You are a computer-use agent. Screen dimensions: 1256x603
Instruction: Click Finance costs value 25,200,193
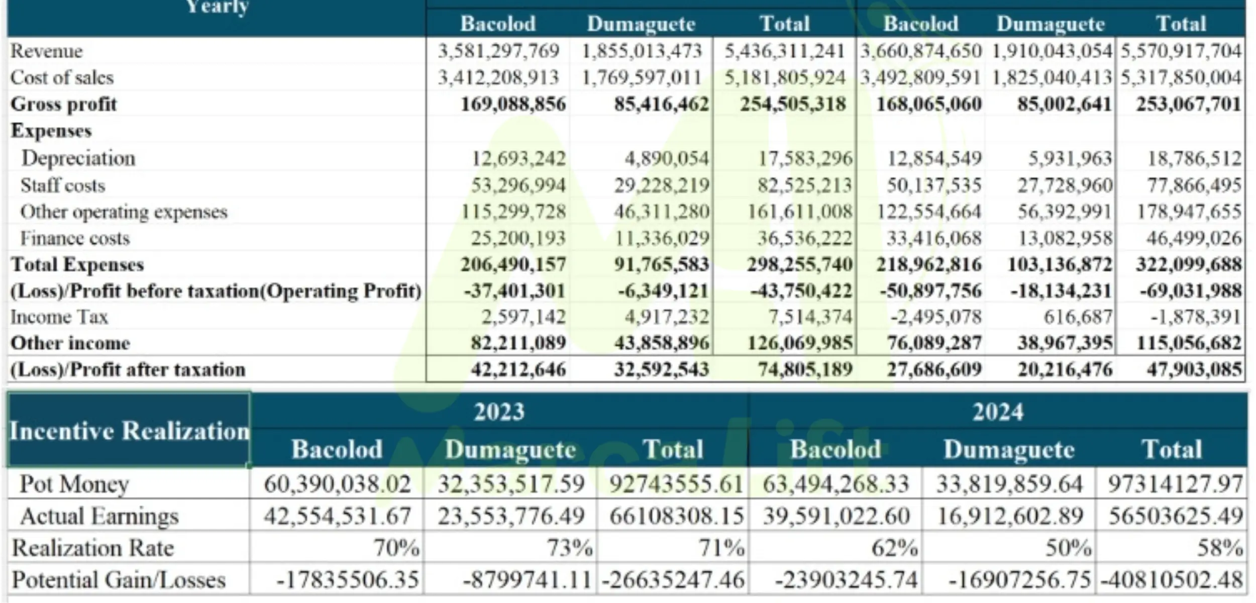tap(517, 238)
